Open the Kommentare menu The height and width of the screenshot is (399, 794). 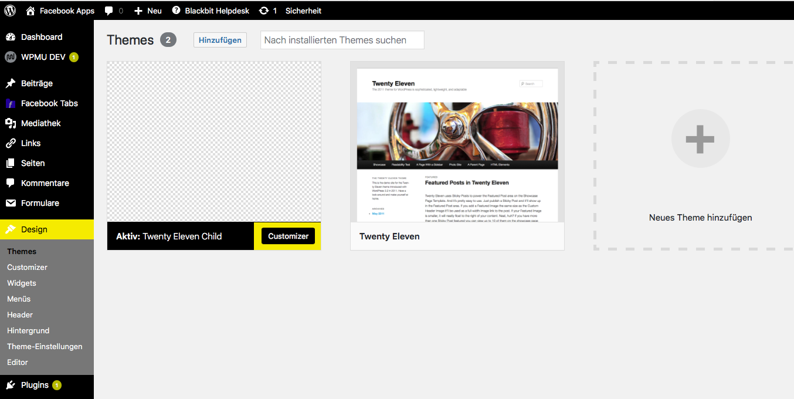tap(47, 183)
